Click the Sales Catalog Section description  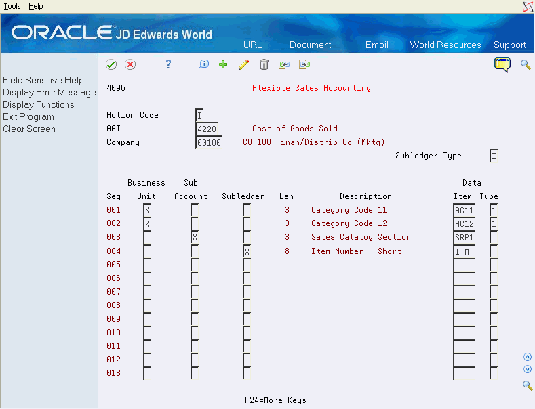point(361,237)
